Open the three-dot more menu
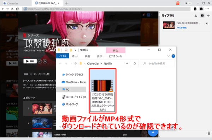 [207, 9]
